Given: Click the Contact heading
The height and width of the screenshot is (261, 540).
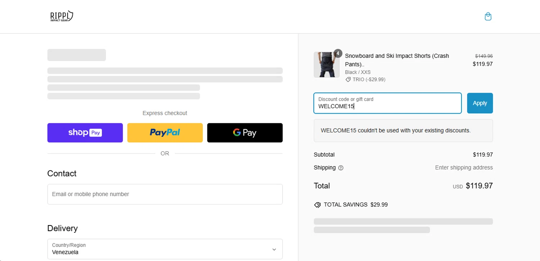Looking at the screenshot, I should click(x=62, y=173).
